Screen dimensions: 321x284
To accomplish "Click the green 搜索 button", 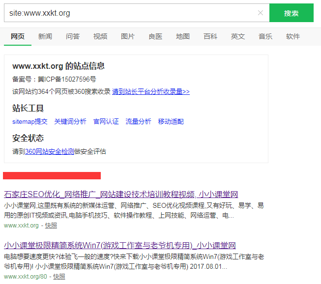I will [x=292, y=13].
